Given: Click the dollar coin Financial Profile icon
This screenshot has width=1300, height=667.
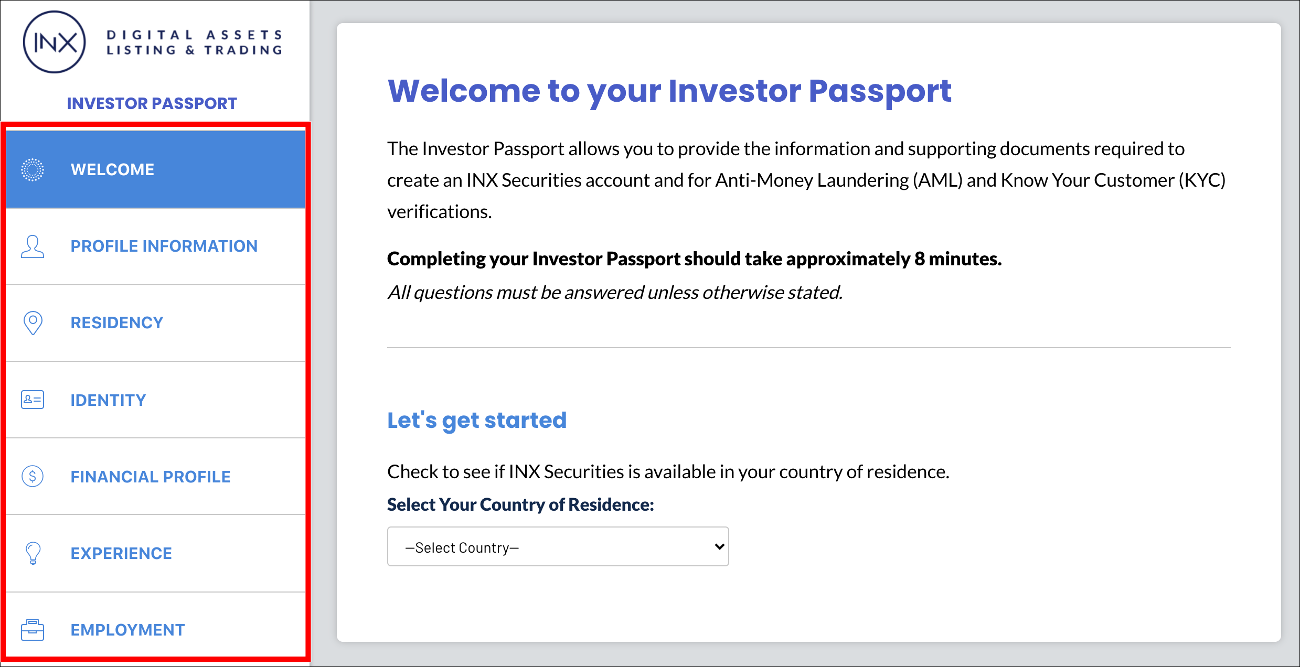Looking at the screenshot, I should pyautogui.click(x=33, y=476).
